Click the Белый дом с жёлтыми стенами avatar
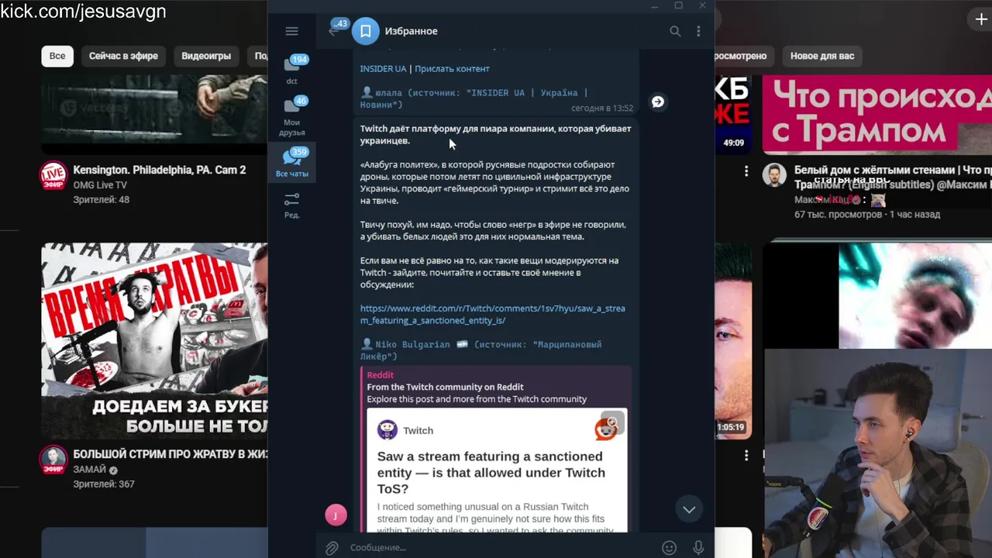This screenshot has width=992, height=558. [x=774, y=175]
